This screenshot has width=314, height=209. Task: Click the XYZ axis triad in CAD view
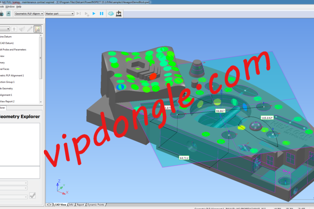click(x=62, y=187)
